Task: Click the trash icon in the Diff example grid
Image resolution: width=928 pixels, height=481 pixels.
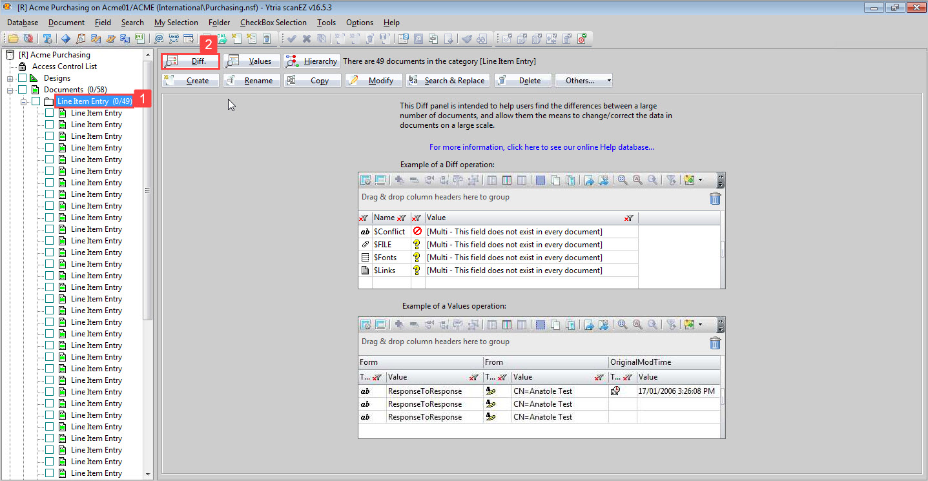Action: pos(715,198)
